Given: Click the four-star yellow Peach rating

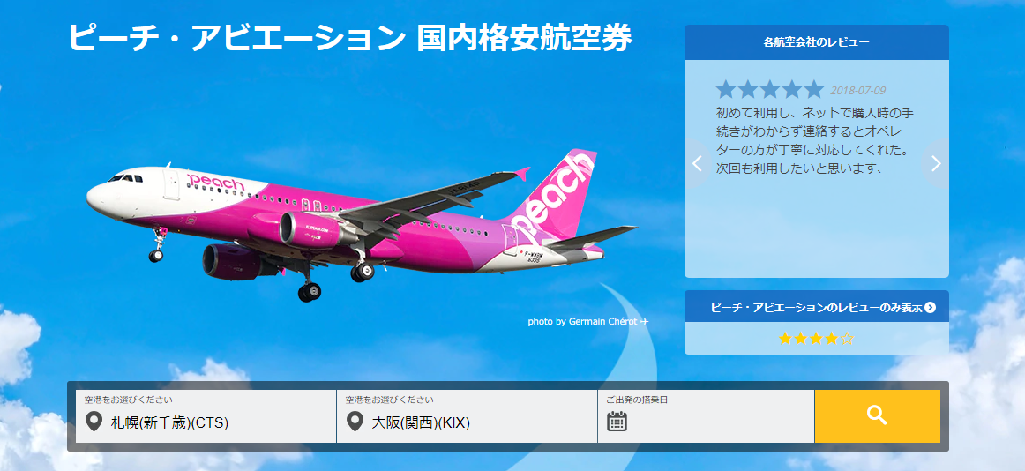Looking at the screenshot, I should [816, 339].
